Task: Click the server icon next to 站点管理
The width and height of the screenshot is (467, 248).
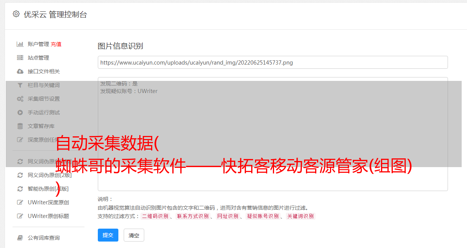Action: click(x=20, y=58)
